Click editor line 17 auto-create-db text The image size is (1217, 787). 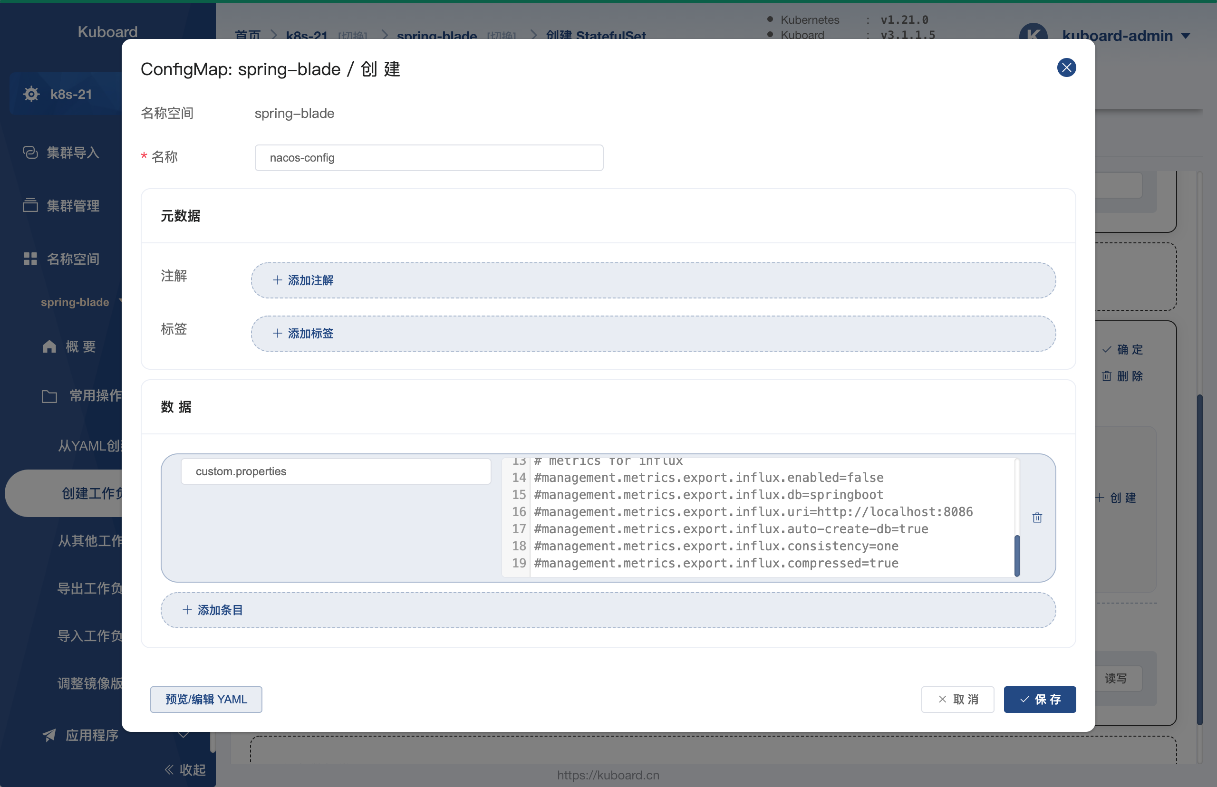point(731,528)
